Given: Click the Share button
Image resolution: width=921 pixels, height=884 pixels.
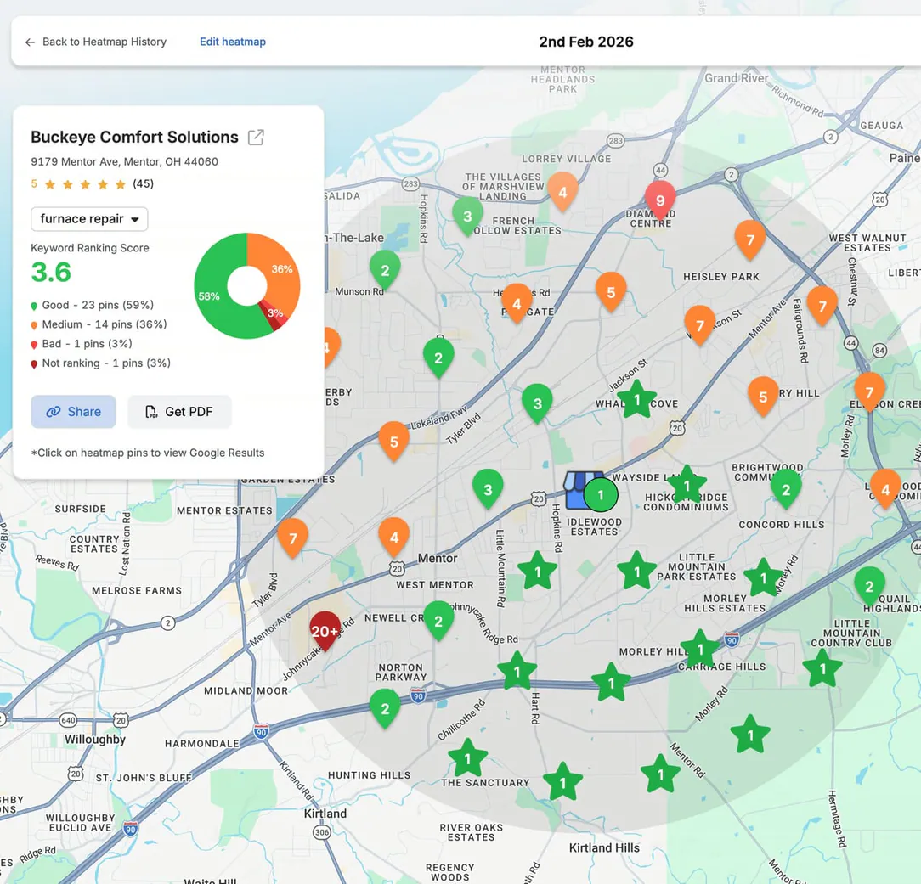Looking at the screenshot, I should pyautogui.click(x=73, y=412).
